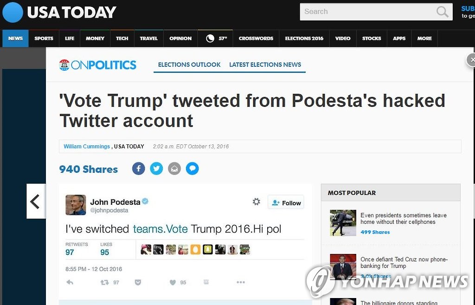
Task: Select the ELECTIONS 2016 menu item
Action: [x=304, y=39]
